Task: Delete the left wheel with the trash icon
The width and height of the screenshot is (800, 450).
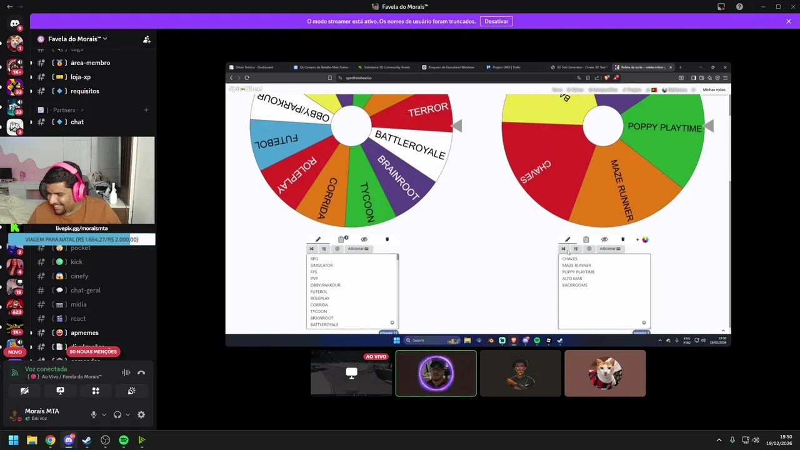Action: click(387, 239)
